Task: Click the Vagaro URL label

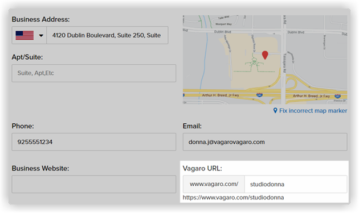Action: 202,169
